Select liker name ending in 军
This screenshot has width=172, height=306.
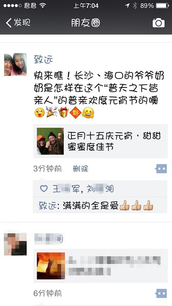(x=66, y=189)
